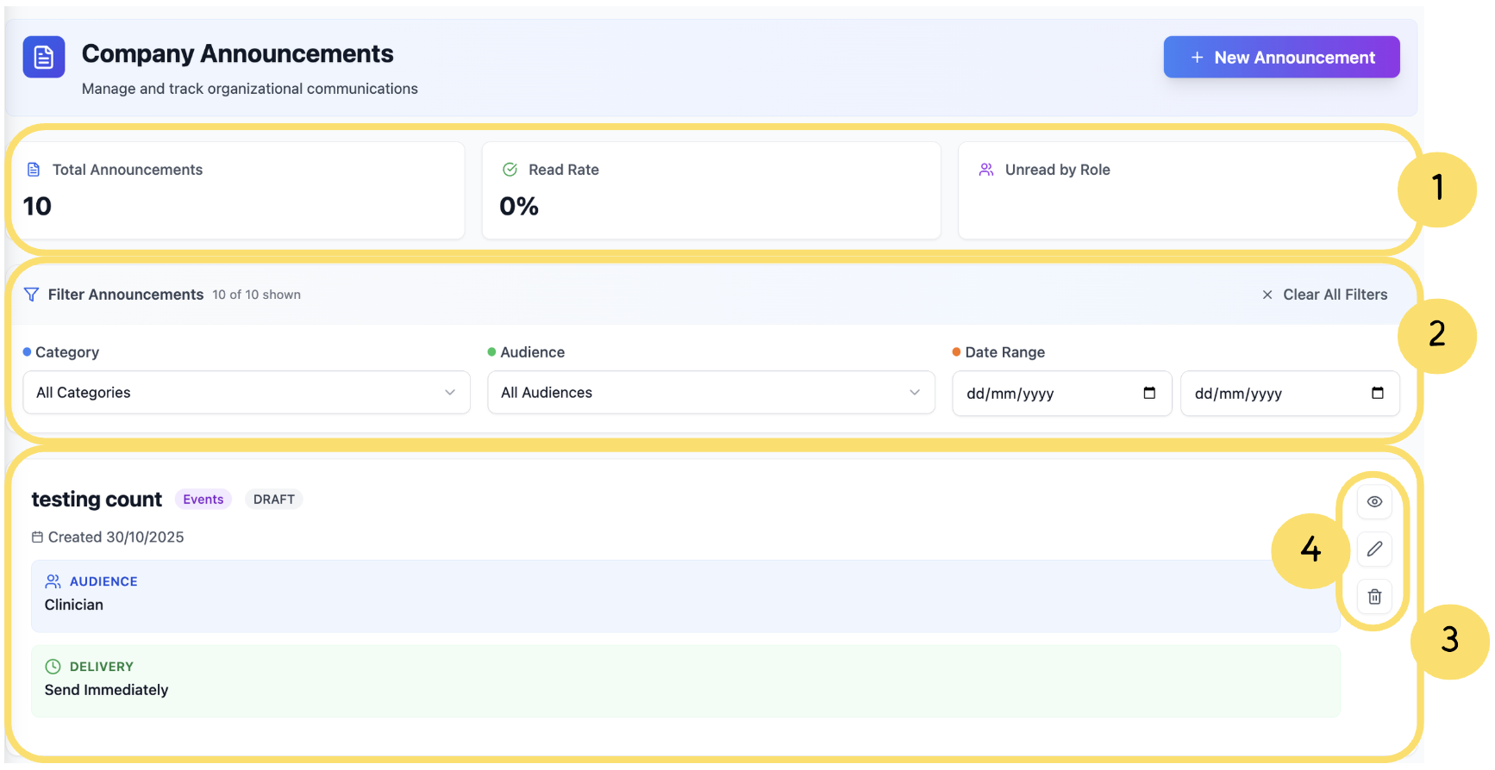This screenshot has width=1495, height=770.
Task: Click the DRAFT status badge
Action: 273,500
